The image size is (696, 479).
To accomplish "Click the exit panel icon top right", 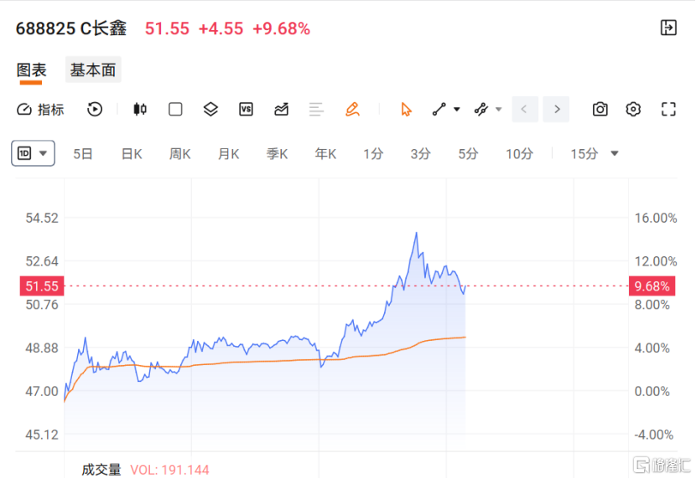I will pyautogui.click(x=668, y=28).
